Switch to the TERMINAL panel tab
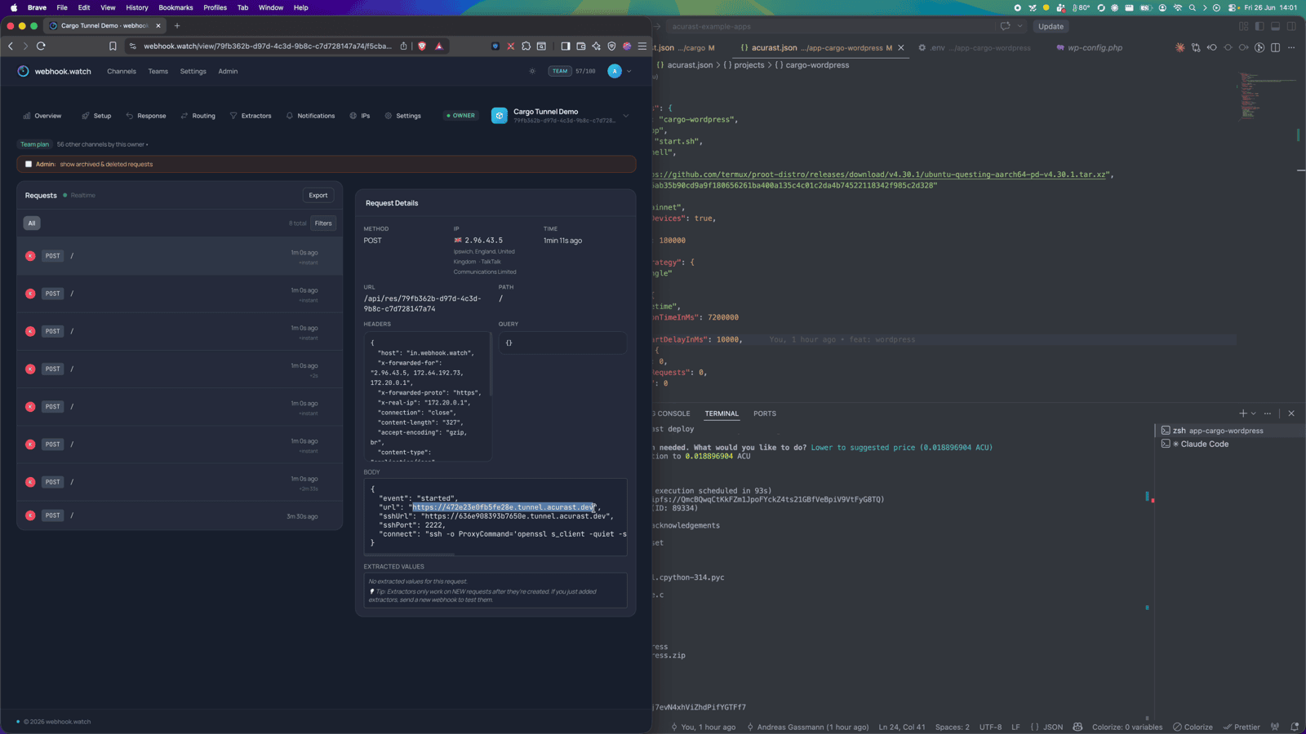The width and height of the screenshot is (1306, 734). [722, 413]
